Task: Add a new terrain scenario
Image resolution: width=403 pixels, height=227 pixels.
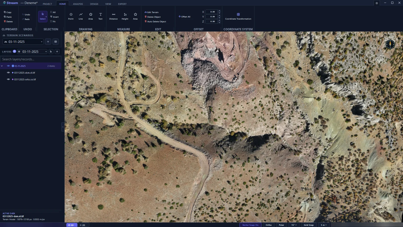Action: coord(48,42)
